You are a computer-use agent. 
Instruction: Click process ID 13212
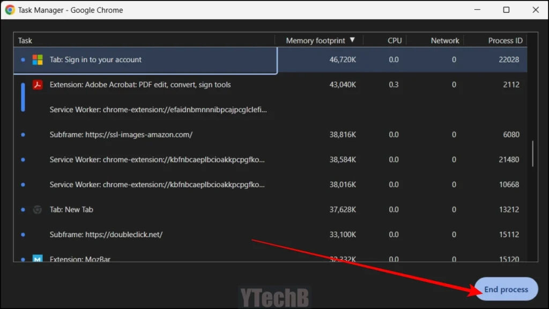(x=509, y=210)
